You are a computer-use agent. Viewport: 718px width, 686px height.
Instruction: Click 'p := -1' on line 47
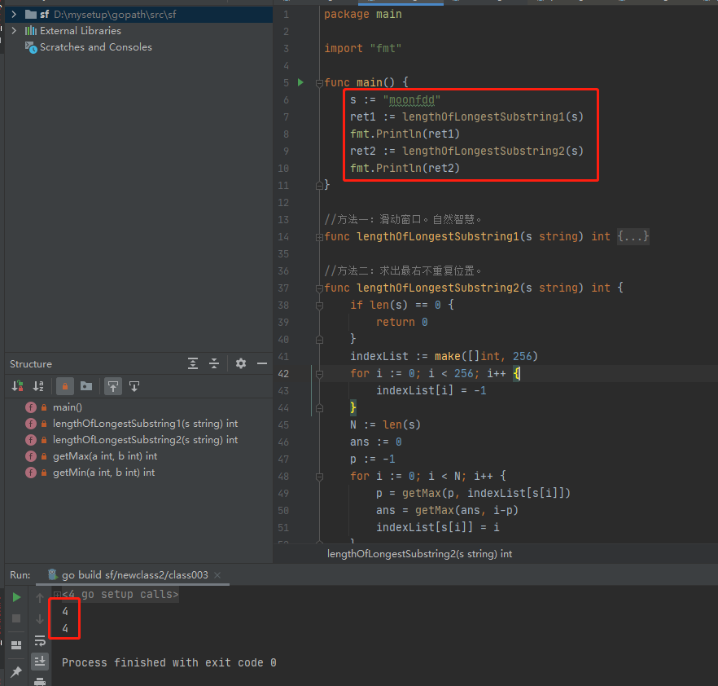click(372, 460)
